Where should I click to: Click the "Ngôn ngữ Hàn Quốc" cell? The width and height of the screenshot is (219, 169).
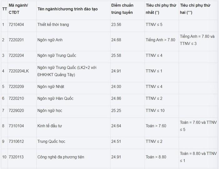pyautogui.click(x=55, y=98)
